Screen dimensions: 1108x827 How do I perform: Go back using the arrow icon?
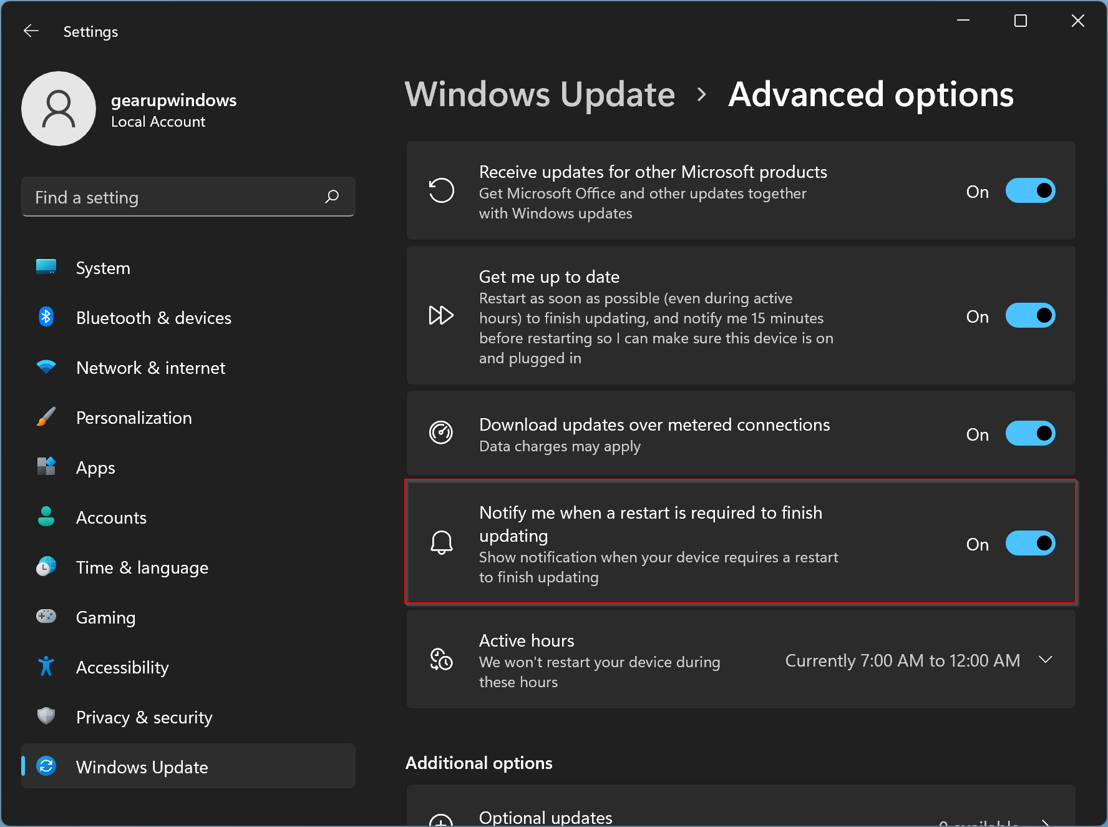[31, 31]
